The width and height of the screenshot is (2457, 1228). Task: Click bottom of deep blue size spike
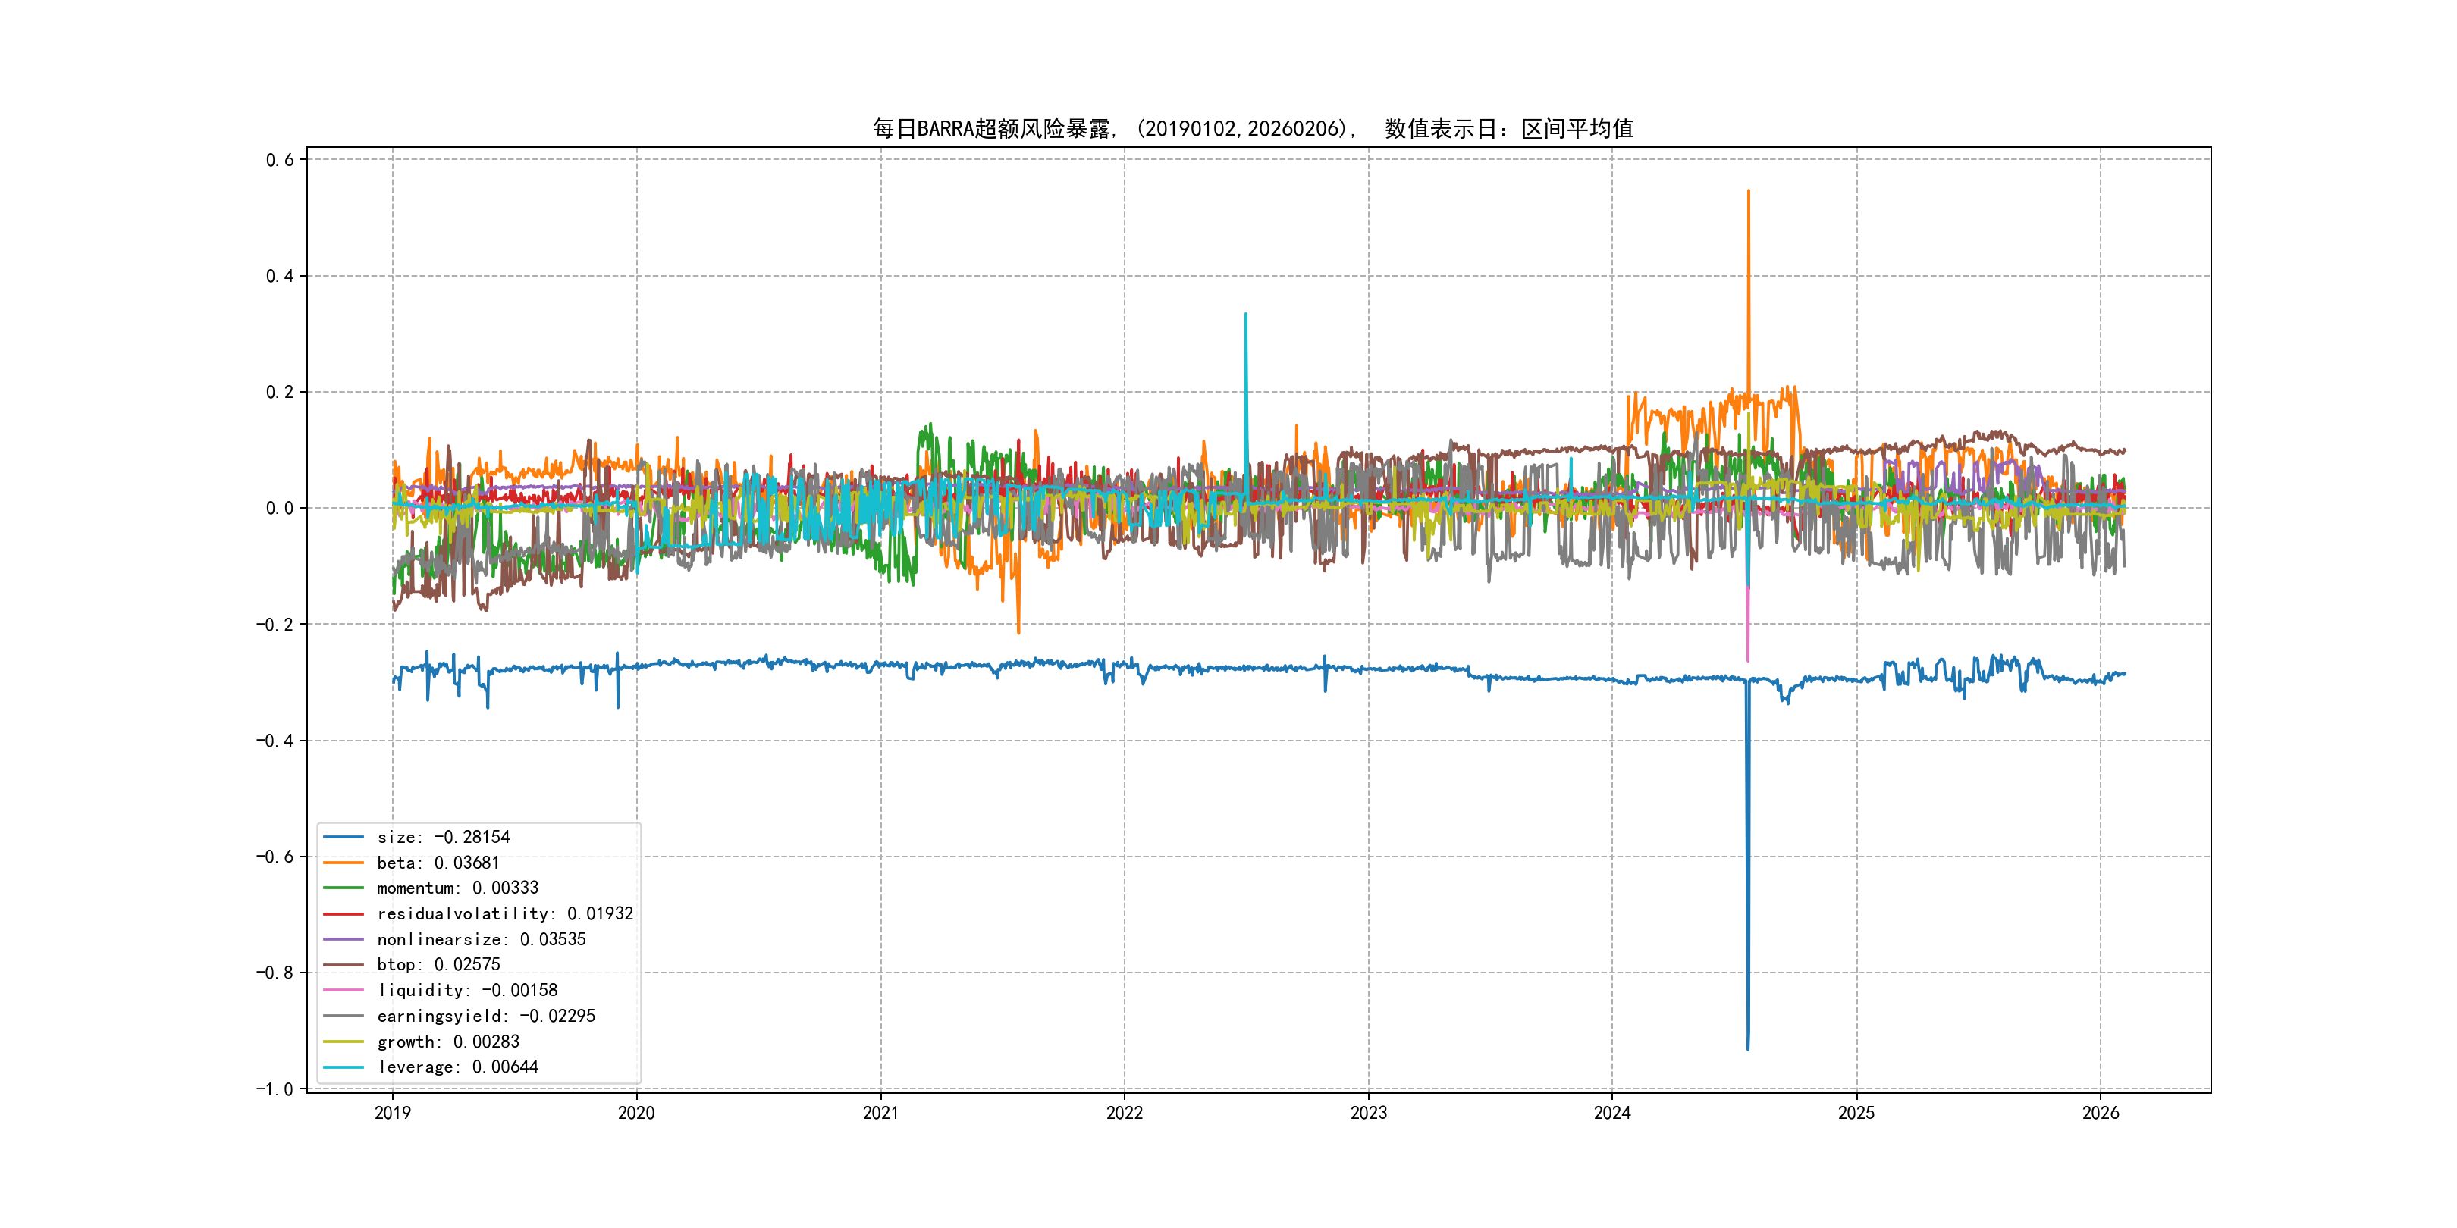(x=1747, y=1048)
